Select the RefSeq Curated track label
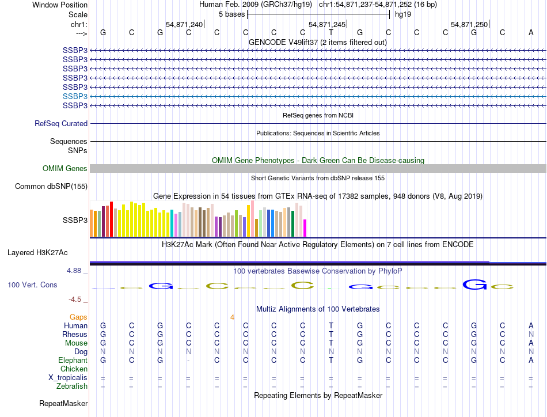This screenshot has width=547, height=417. 60,123
